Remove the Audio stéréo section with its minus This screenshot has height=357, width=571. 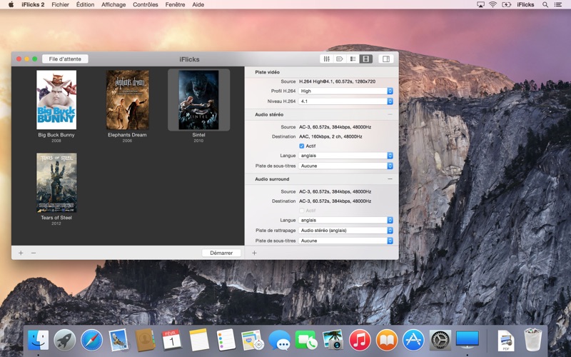coord(390,114)
